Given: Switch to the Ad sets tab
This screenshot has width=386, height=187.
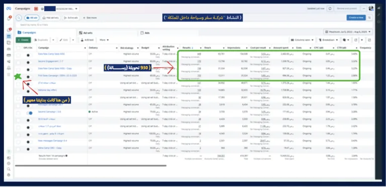Looking at the screenshot, I should tap(107, 33).
